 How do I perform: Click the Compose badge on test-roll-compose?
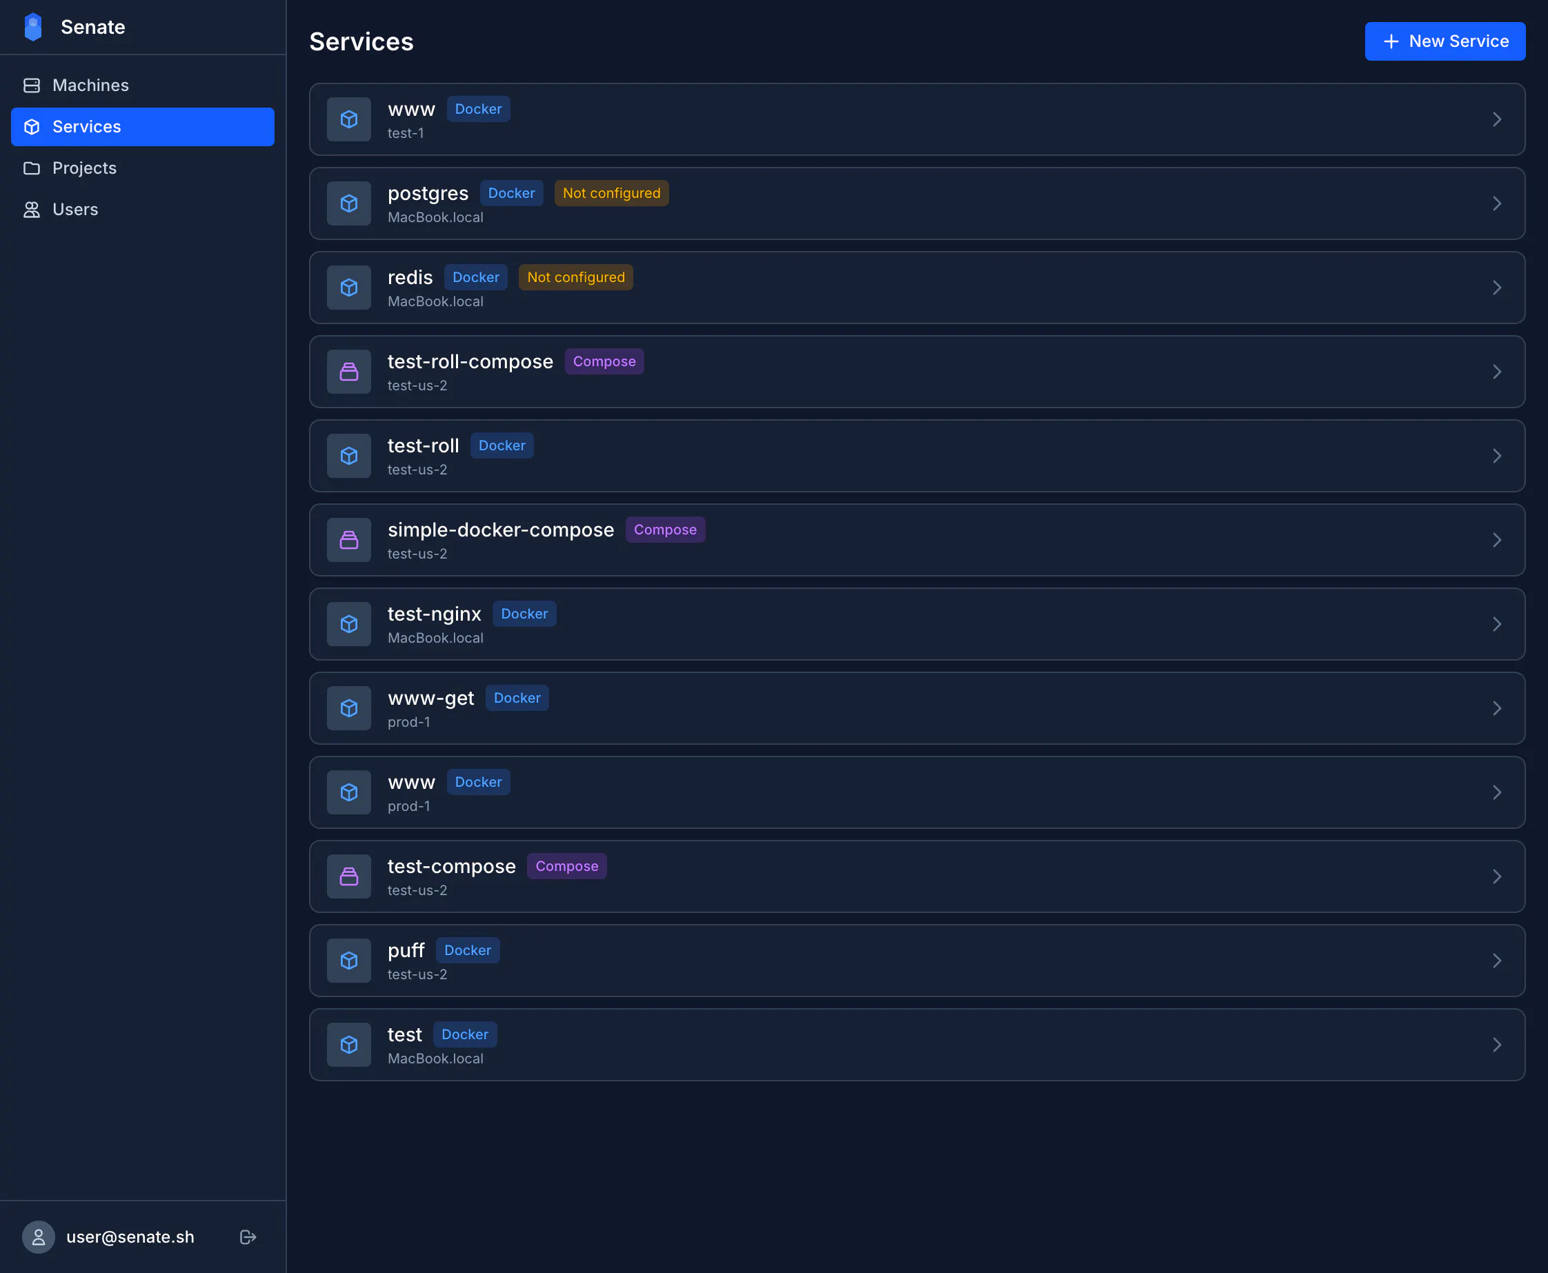point(604,361)
